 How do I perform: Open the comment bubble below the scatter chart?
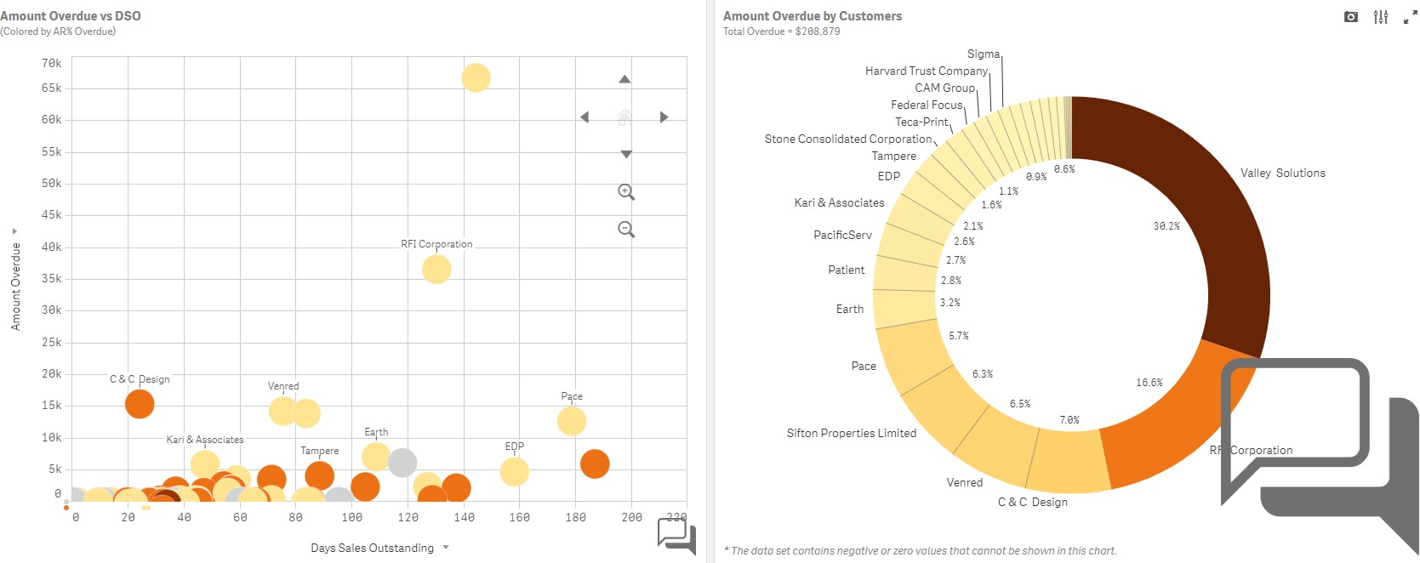pos(676,536)
